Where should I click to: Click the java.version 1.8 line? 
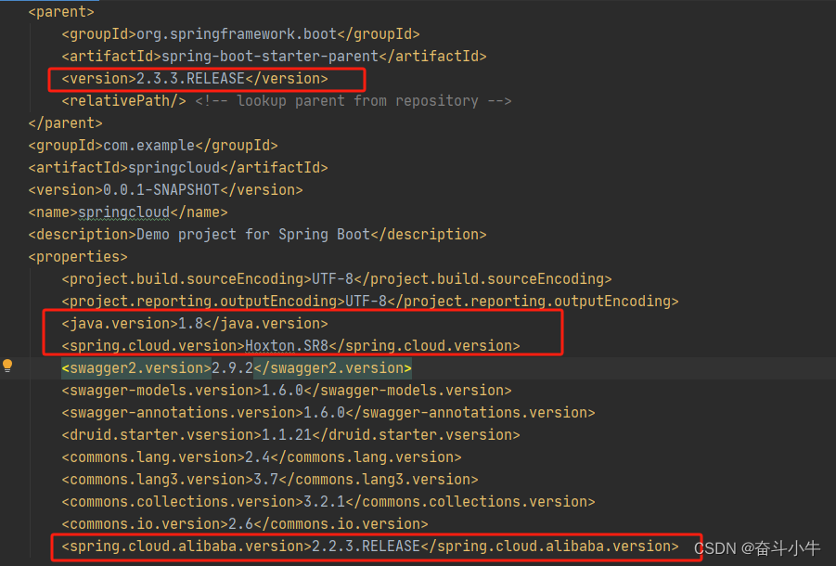click(x=195, y=324)
